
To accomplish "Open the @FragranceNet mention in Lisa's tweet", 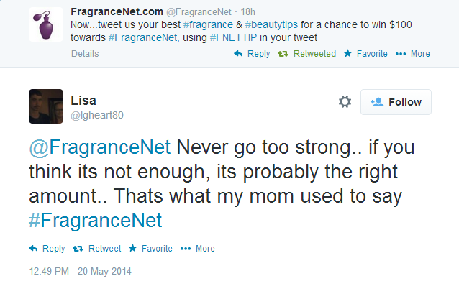I will pos(99,147).
